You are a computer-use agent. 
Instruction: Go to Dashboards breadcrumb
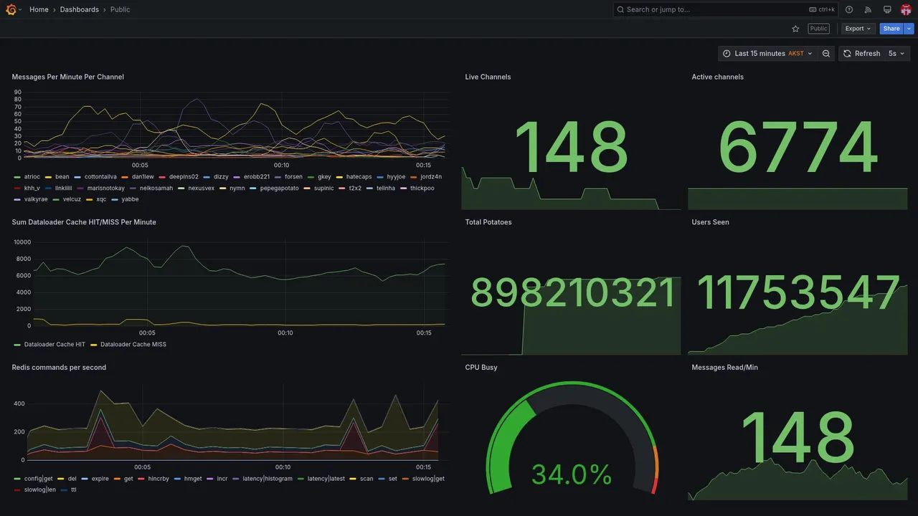click(x=80, y=9)
